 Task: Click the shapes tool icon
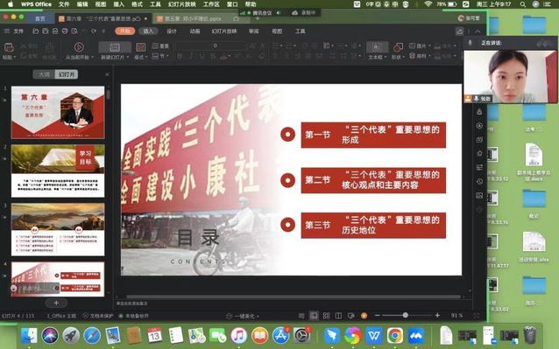(x=398, y=47)
